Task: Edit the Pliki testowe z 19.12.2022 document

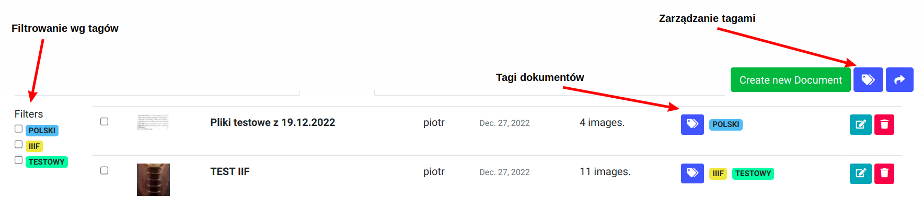Action: (860, 124)
